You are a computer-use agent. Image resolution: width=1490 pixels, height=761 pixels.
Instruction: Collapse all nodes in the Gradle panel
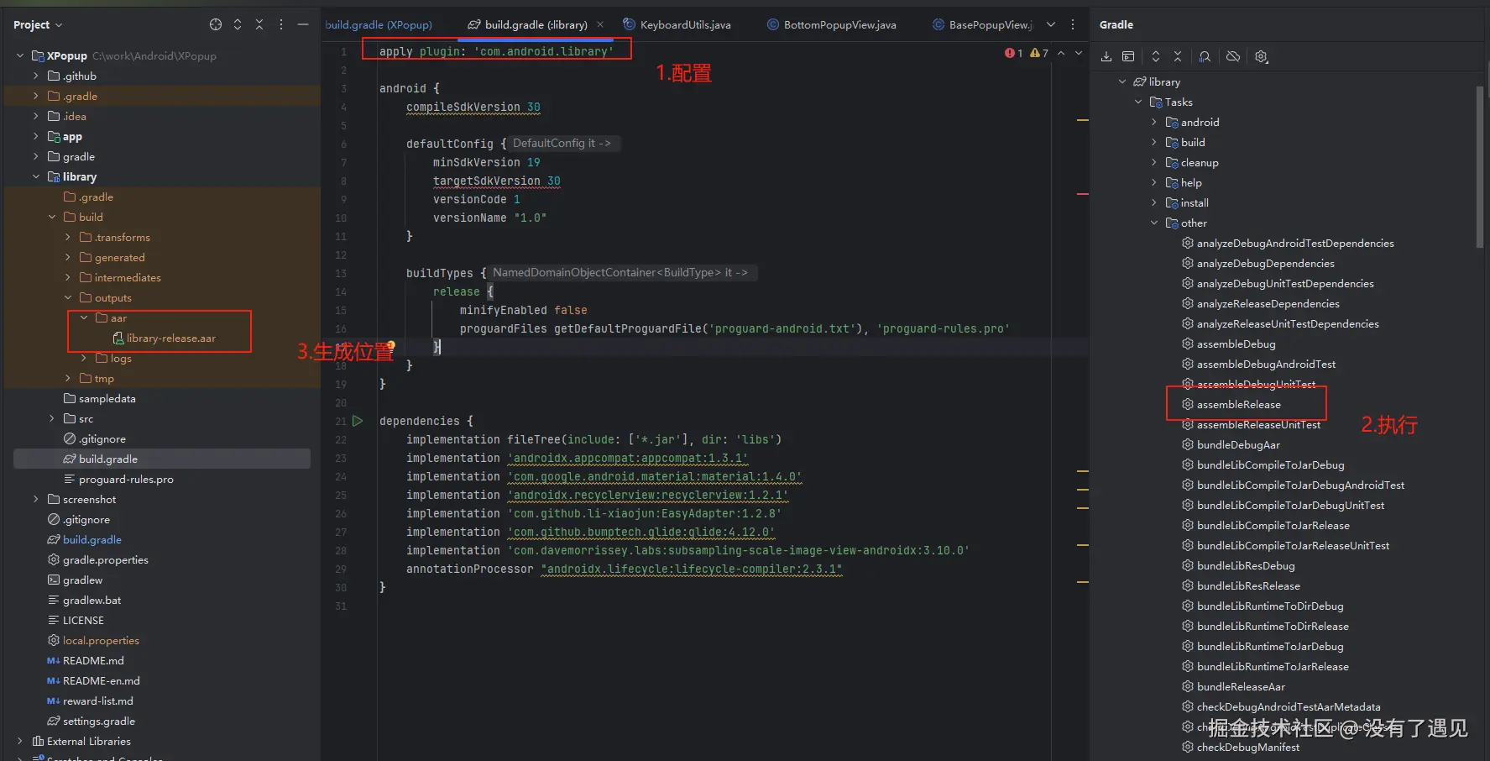(x=1178, y=56)
